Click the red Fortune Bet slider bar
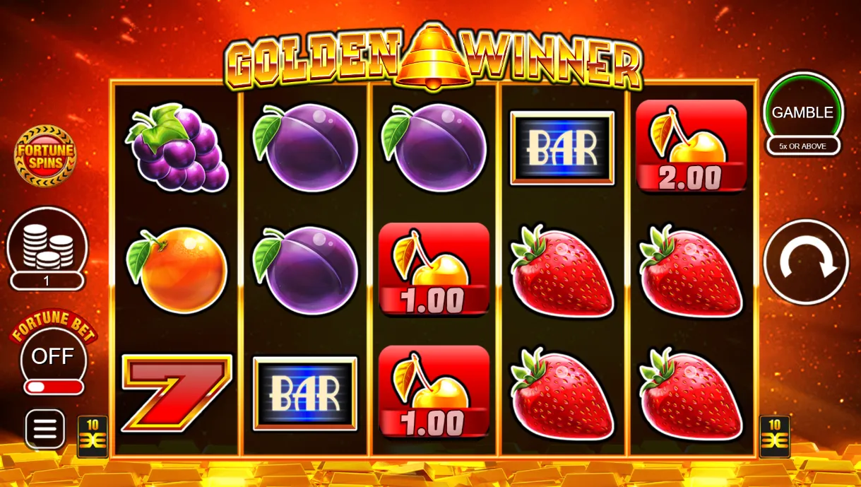 [54, 387]
